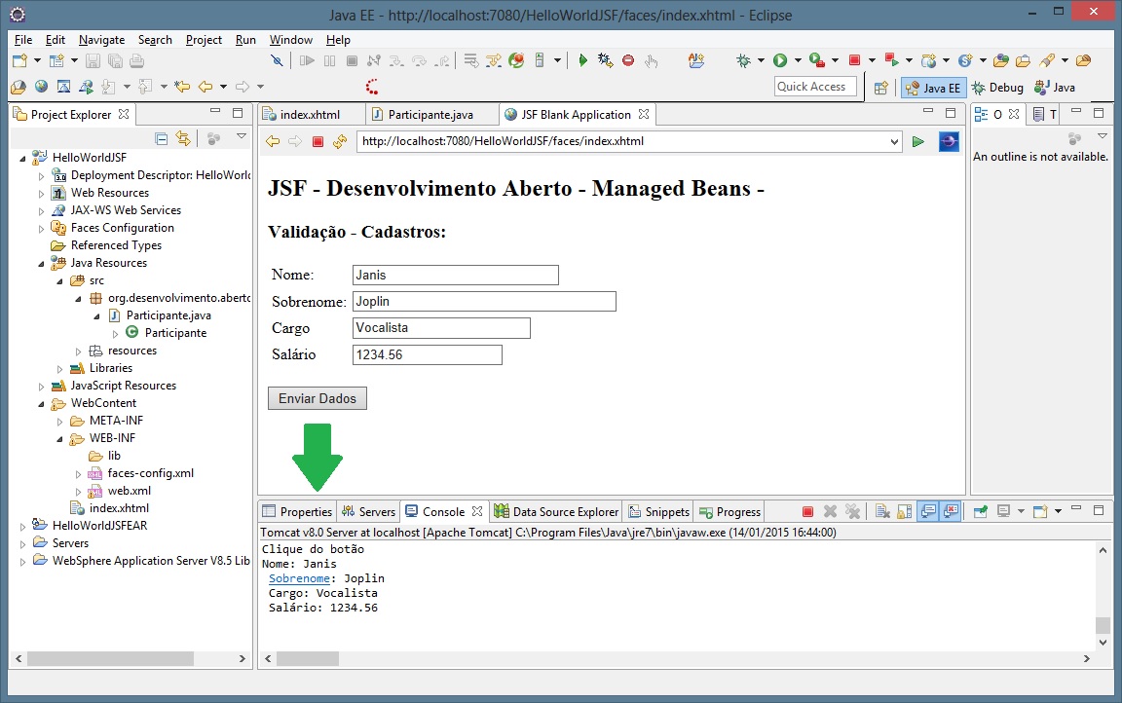Stop page loading with the red browser button
This screenshot has width=1122, height=703.
(318, 142)
